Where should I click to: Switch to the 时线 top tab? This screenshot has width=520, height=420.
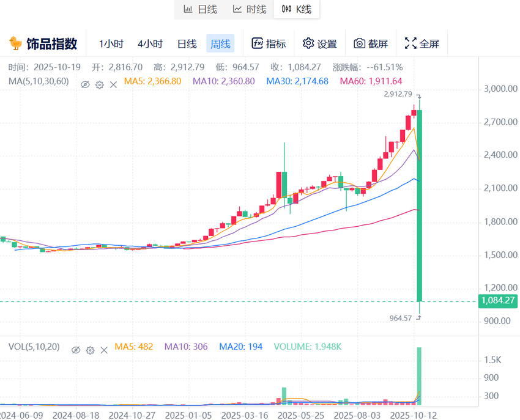249,9
